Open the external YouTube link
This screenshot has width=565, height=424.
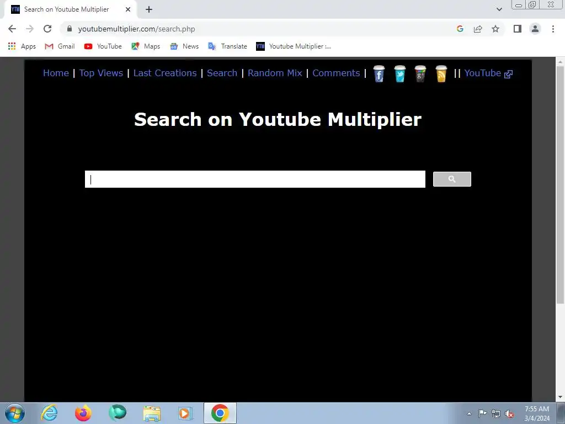(488, 73)
